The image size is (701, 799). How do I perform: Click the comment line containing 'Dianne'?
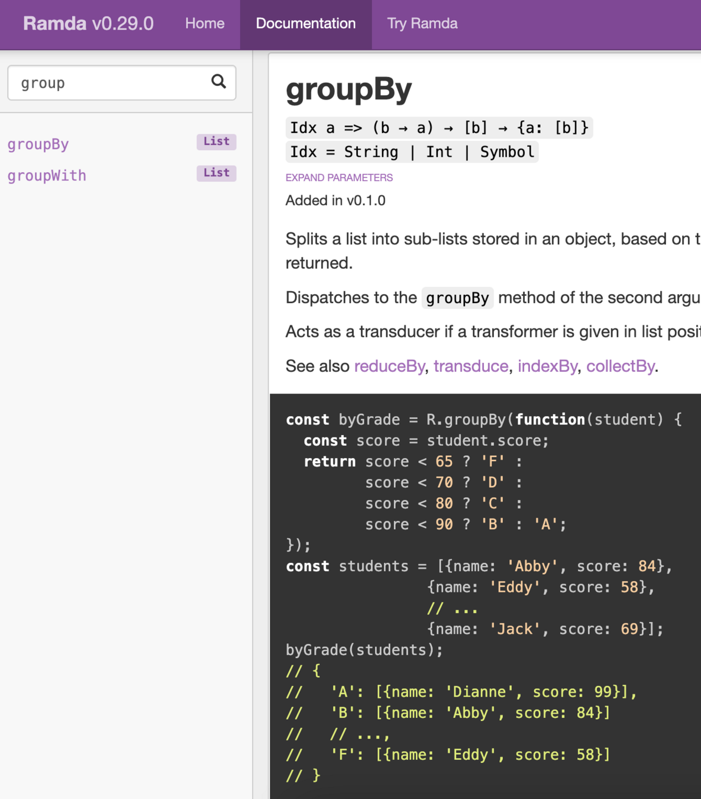(x=461, y=692)
